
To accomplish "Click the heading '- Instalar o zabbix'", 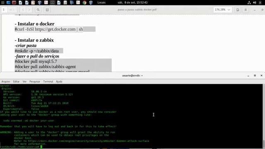I will tap(34, 40).
